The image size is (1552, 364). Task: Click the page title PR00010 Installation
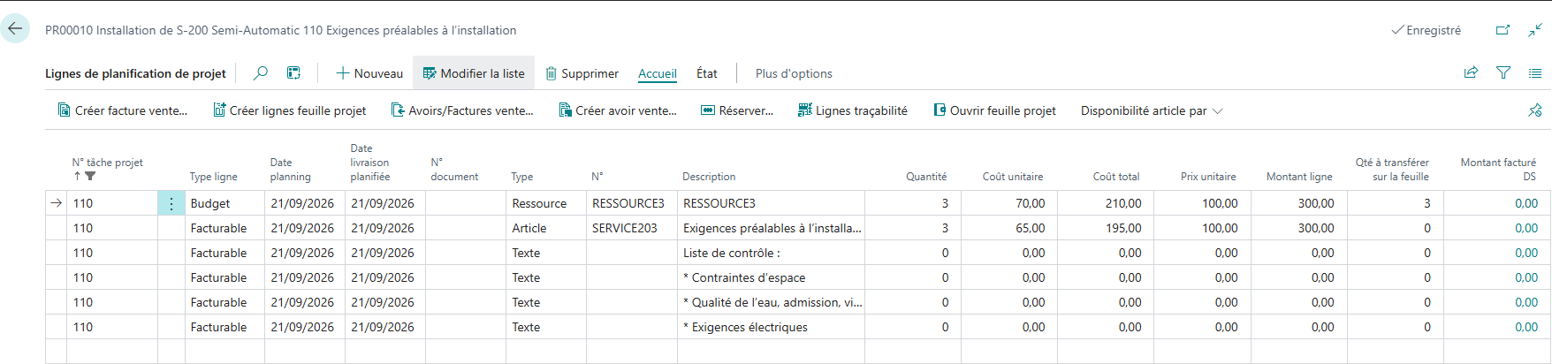(281, 30)
